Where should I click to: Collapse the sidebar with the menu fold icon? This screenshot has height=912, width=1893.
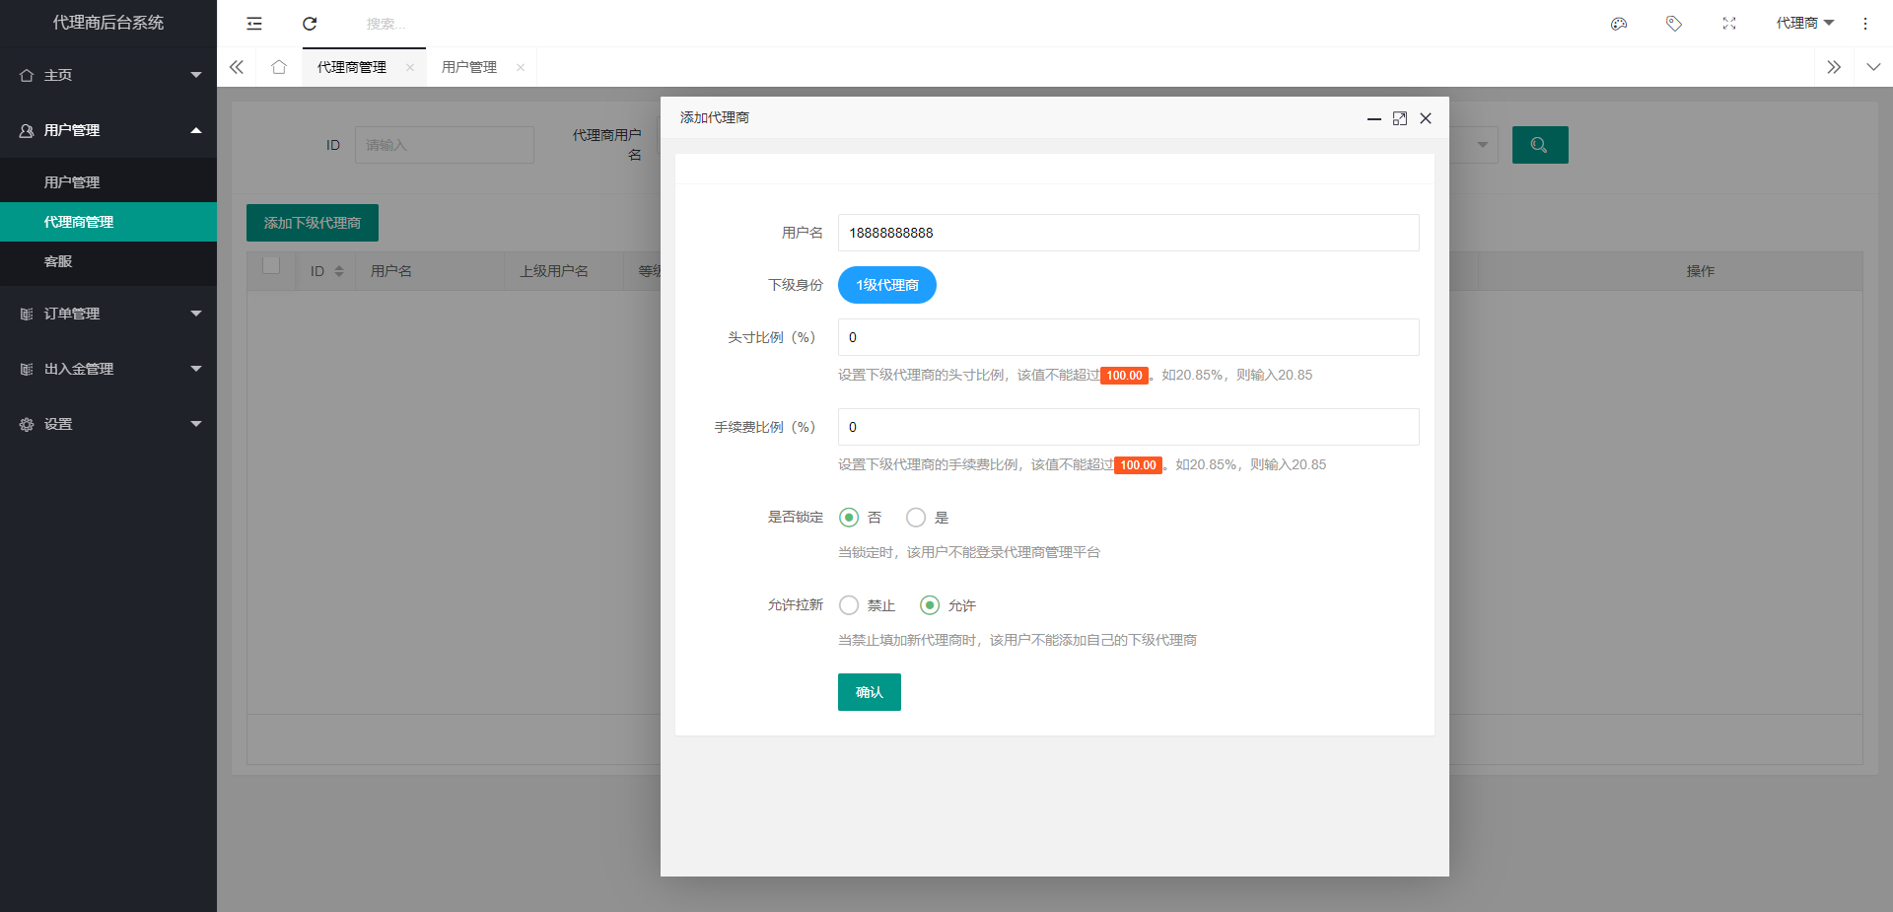coord(254,24)
